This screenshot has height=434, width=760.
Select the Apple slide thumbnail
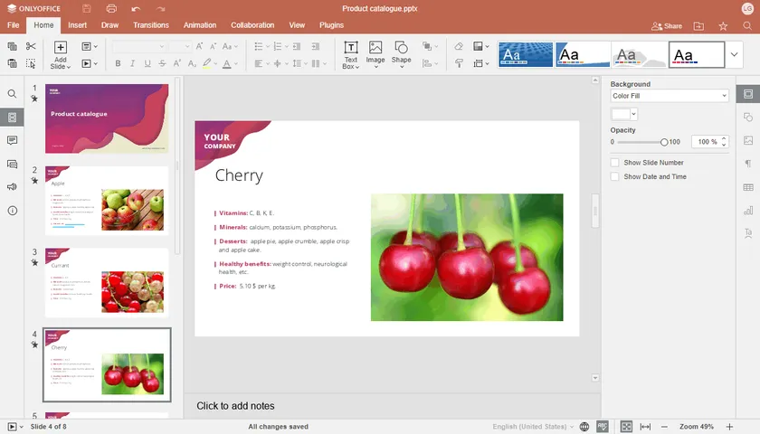click(x=108, y=201)
